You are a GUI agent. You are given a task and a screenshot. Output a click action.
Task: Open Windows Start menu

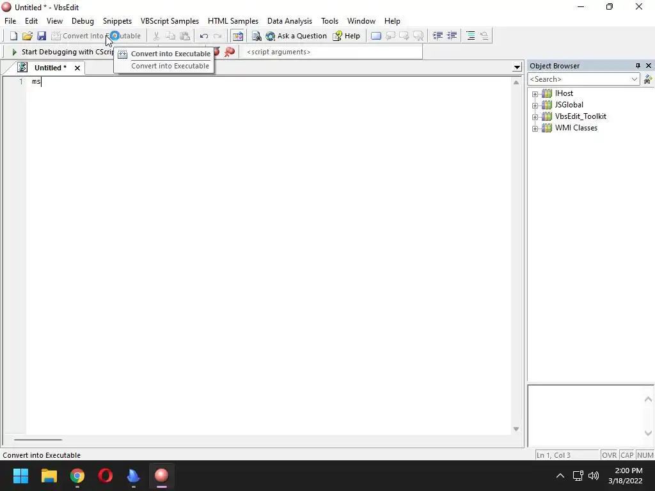click(20, 476)
